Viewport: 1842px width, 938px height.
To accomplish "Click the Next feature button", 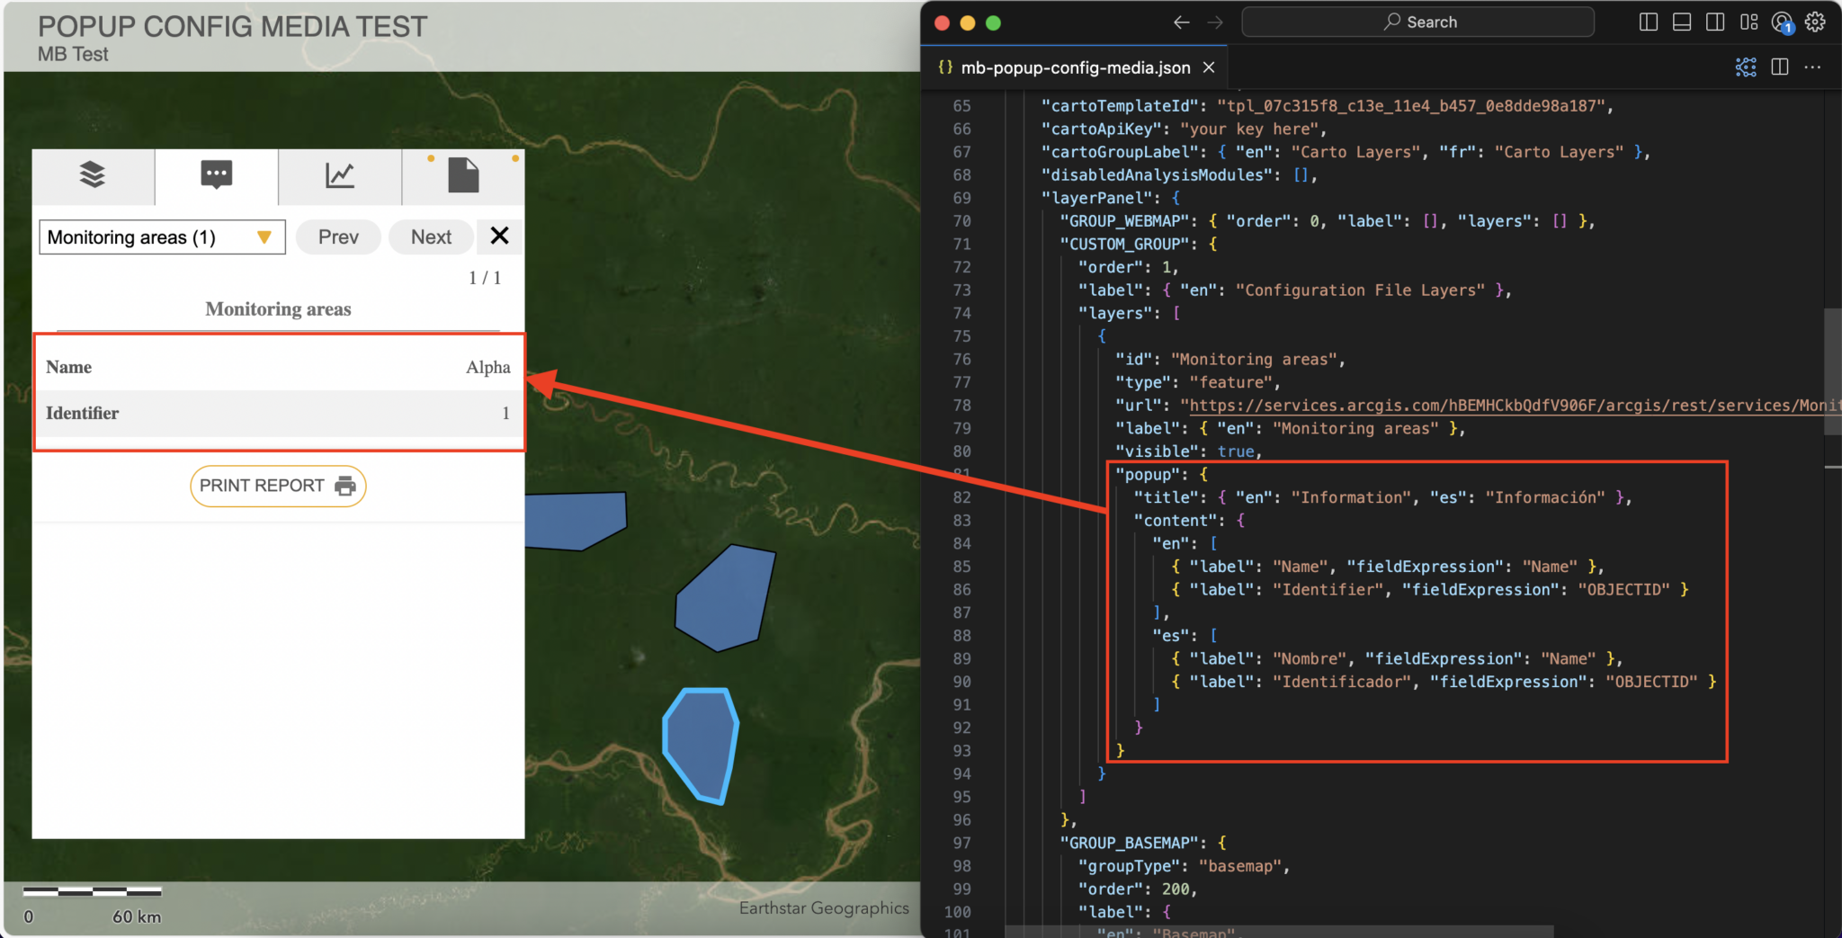I will (431, 237).
